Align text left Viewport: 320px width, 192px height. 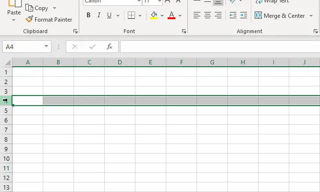(197, 15)
